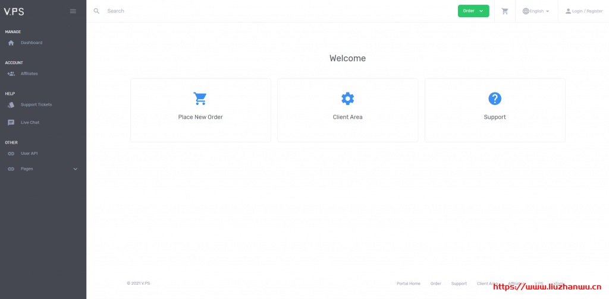609x299 pixels.
Task: Click the Live Chat bubble icon
Action: pos(11,123)
